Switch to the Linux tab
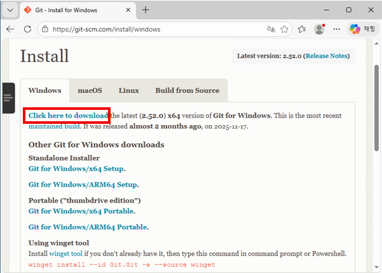Viewport: 382px width, 273px height. pyautogui.click(x=128, y=90)
